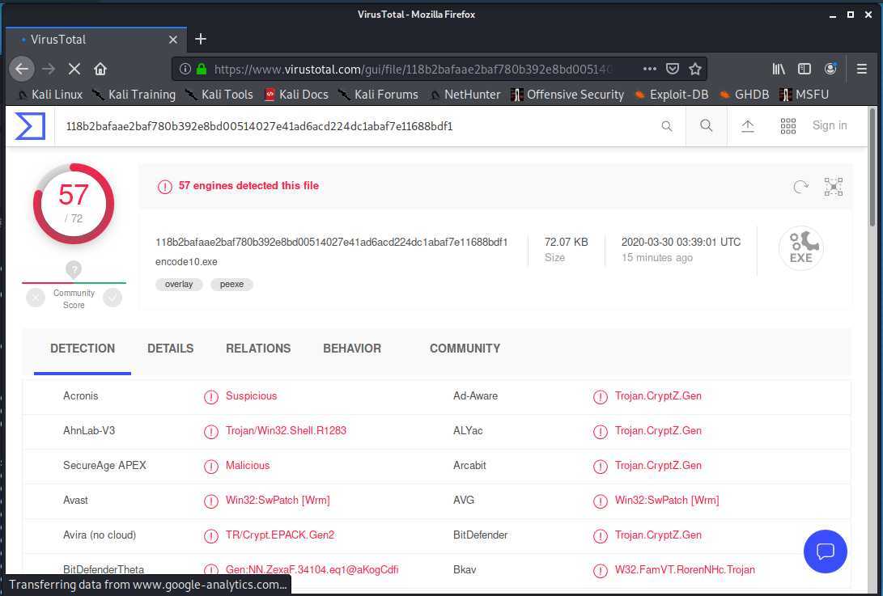Vote the file malicious with the X icon
Image resolution: width=883 pixels, height=596 pixels.
(x=36, y=297)
